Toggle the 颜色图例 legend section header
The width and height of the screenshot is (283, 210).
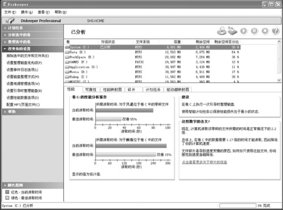[33, 185]
